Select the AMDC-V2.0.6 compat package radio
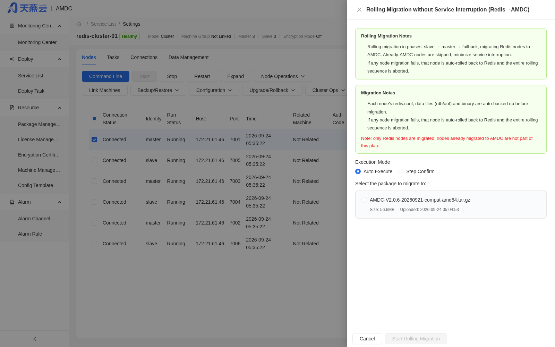Viewport: 555px width, 347px height. click(x=364, y=200)
